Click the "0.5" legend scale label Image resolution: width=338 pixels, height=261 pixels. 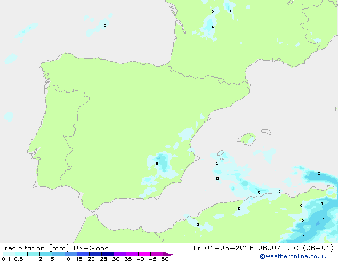coord(19,259)
